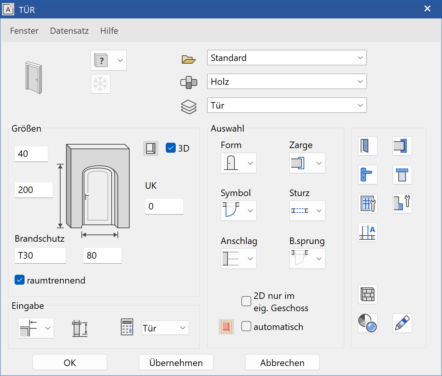Enable the automatisch checkbox
This screenshot has height=376, width=442.
point(246,326)
